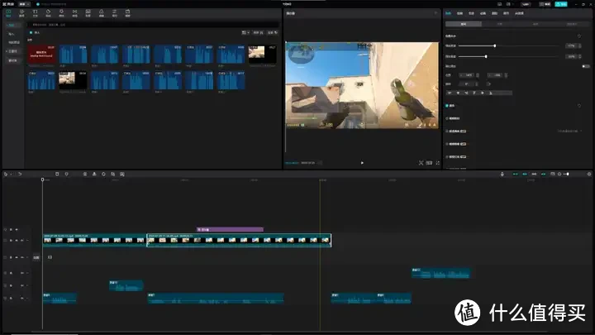The width and height of the screenshot is (595, 335).
Task: Click the rotate ninety degrees icon
Action: [488, 84]
